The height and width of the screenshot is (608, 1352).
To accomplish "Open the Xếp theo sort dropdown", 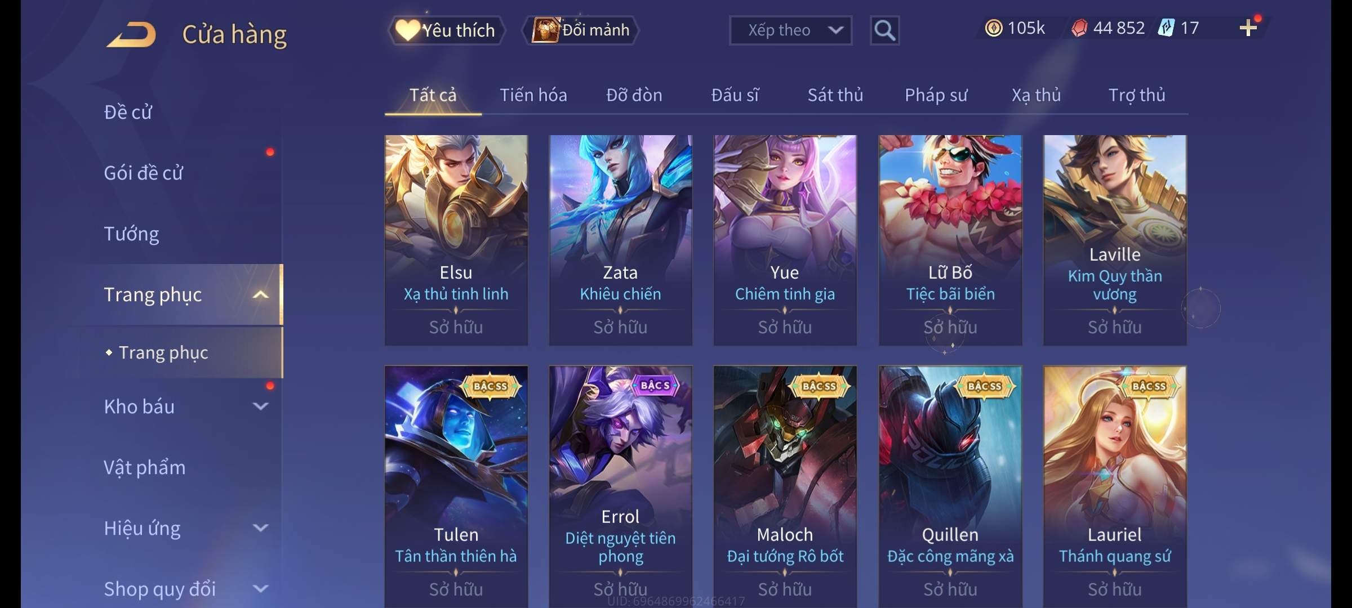I will click(790, 30).
